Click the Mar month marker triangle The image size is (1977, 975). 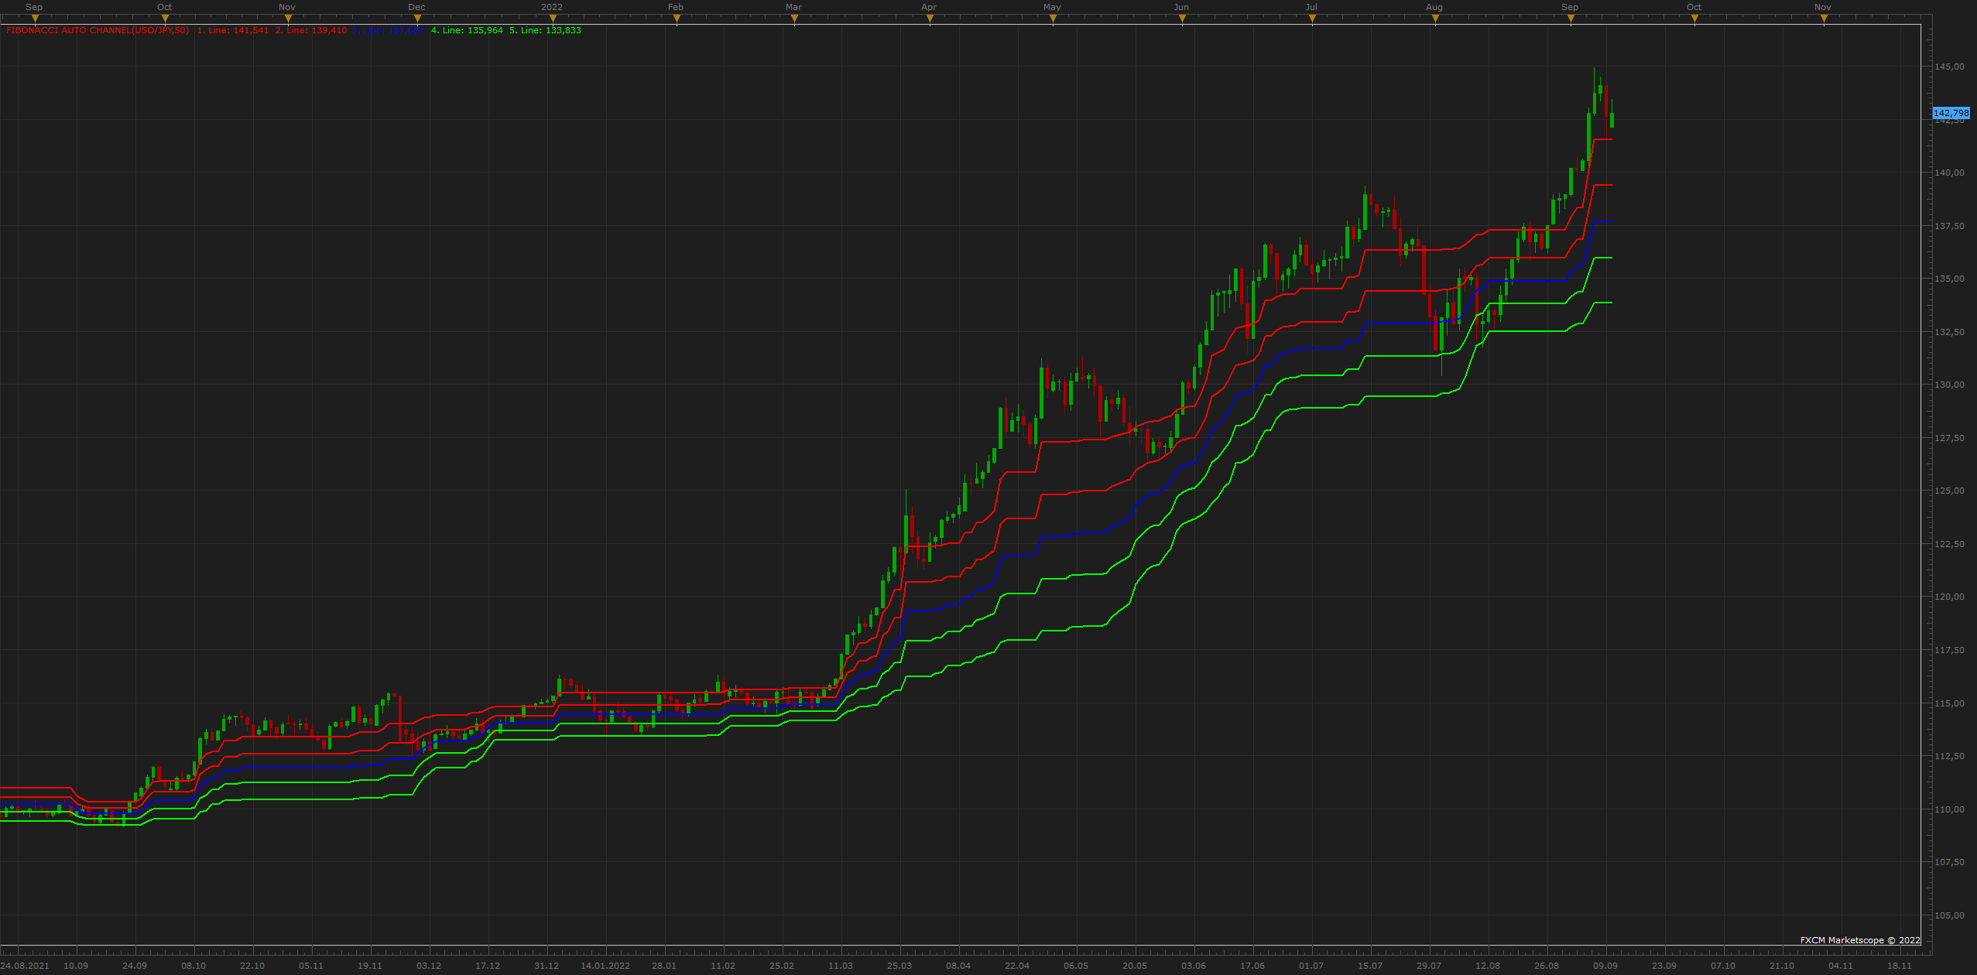point(794,19)
